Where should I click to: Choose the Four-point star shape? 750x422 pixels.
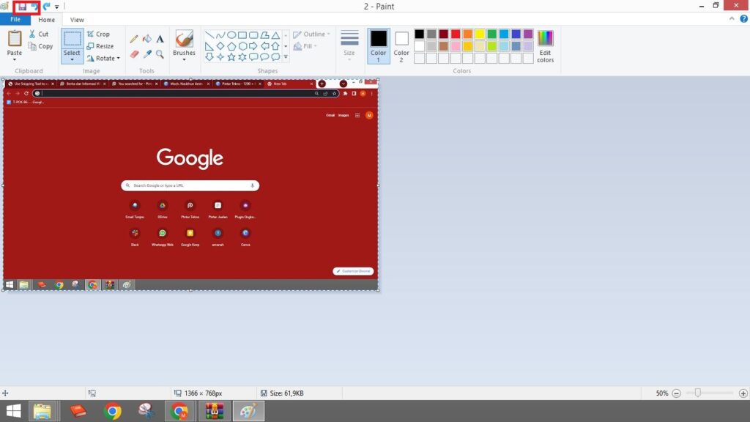(x=220, y=57)
